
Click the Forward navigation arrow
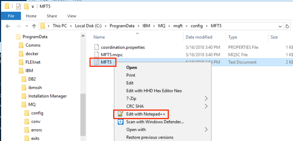click(18, 26)
